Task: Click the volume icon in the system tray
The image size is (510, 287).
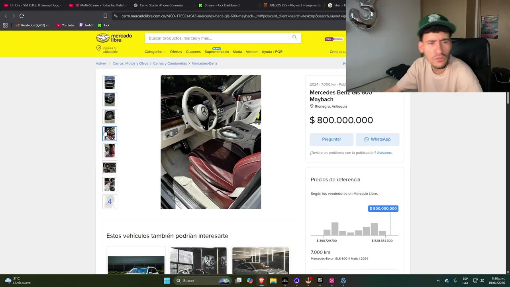Action: [x=482, y=281]
